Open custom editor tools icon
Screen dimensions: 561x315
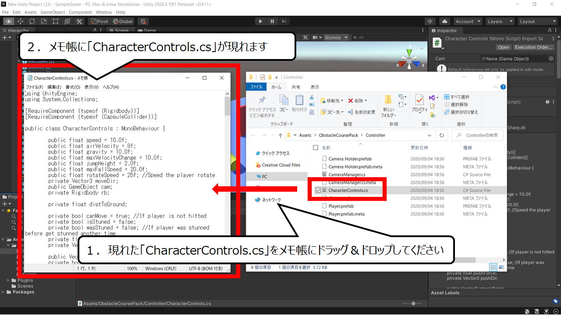tap(79, 21)
